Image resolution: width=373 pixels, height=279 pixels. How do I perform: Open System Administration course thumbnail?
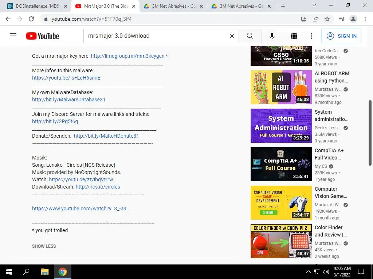(281, 125)
